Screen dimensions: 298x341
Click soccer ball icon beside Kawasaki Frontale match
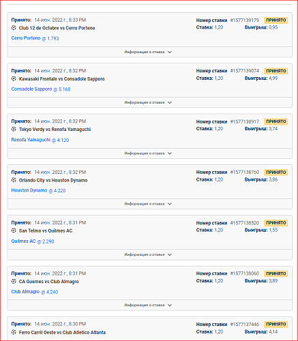pos(14,78)
